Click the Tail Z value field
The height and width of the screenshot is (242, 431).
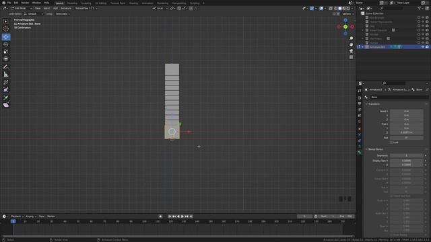coord(406,132)
